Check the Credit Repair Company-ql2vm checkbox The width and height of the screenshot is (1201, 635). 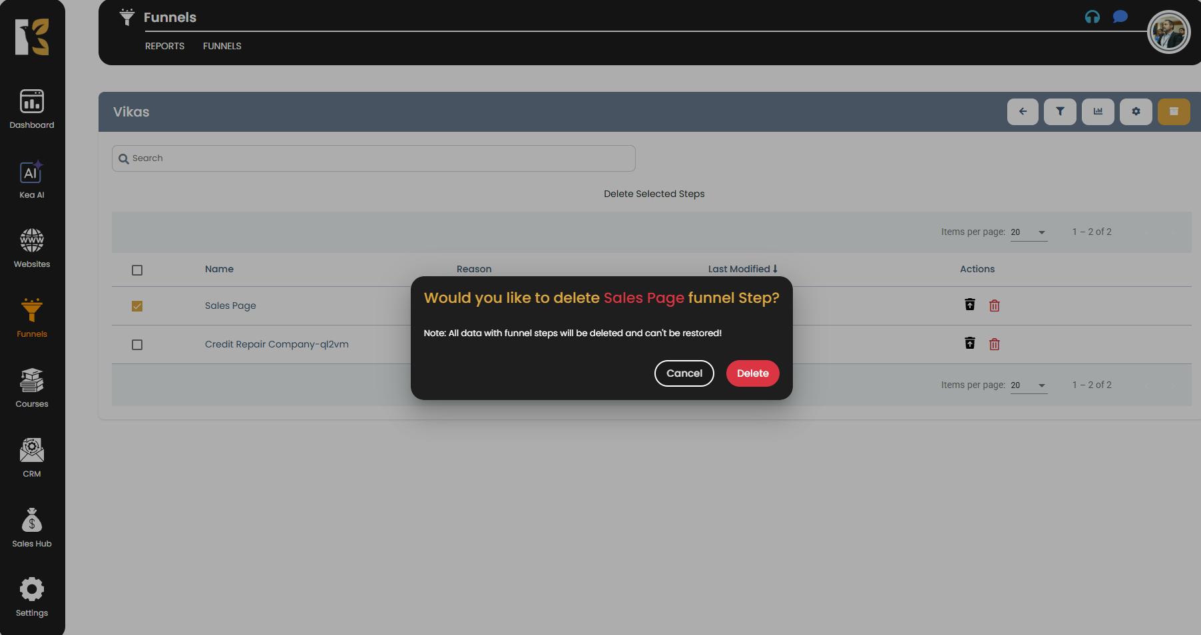click(137, 345)
